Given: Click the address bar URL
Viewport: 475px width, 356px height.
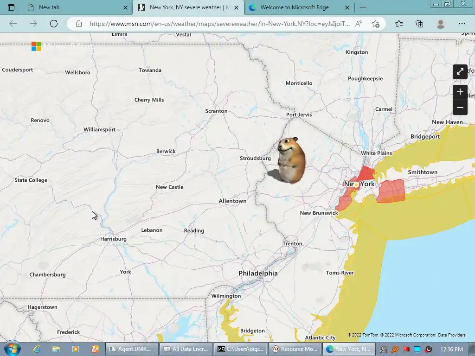Looking at the screenshot, I should 219,24.
